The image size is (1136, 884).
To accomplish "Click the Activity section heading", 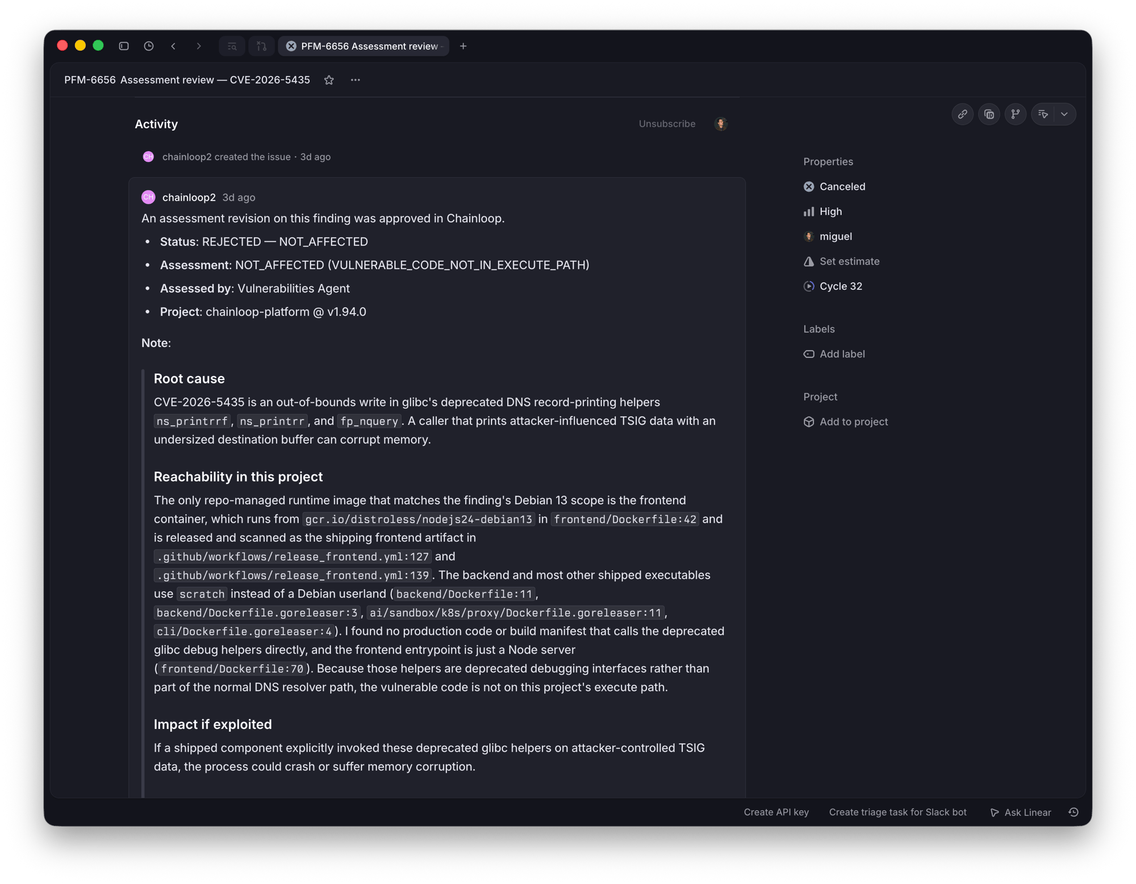I will 156,124.
